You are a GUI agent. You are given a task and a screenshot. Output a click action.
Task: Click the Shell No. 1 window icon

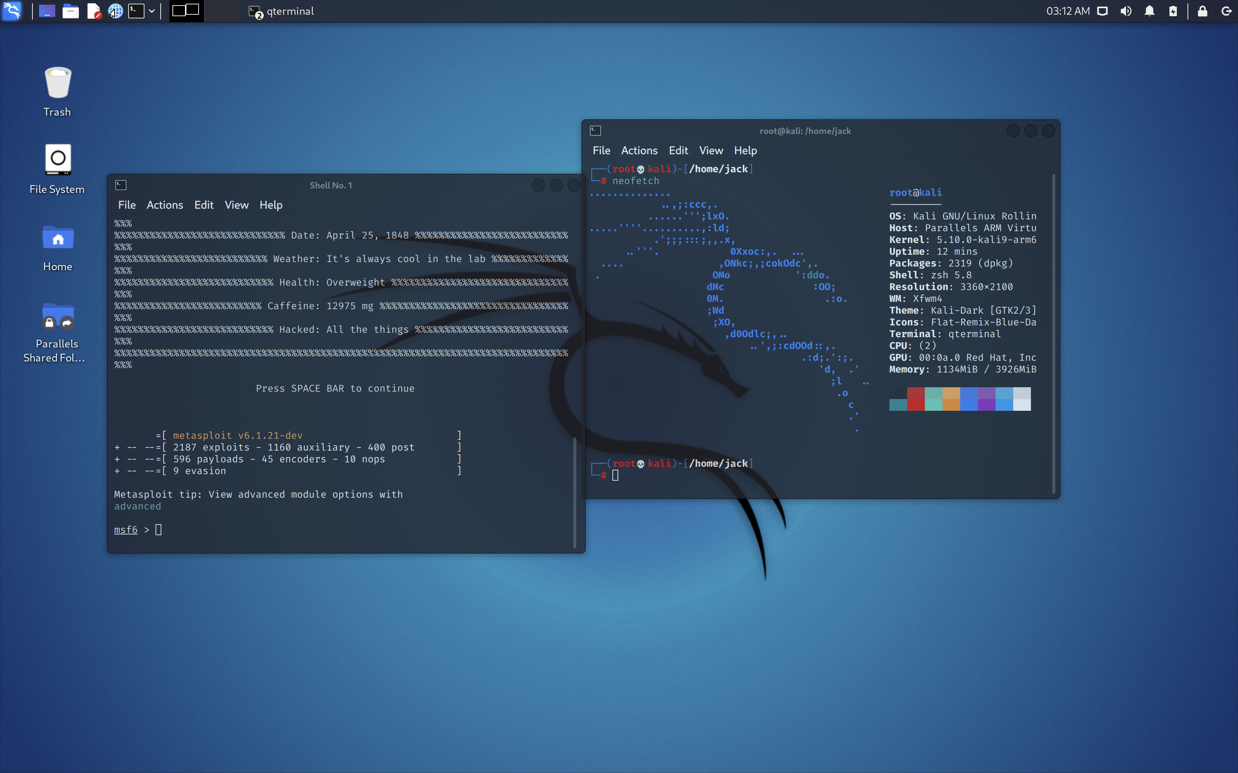121,185
